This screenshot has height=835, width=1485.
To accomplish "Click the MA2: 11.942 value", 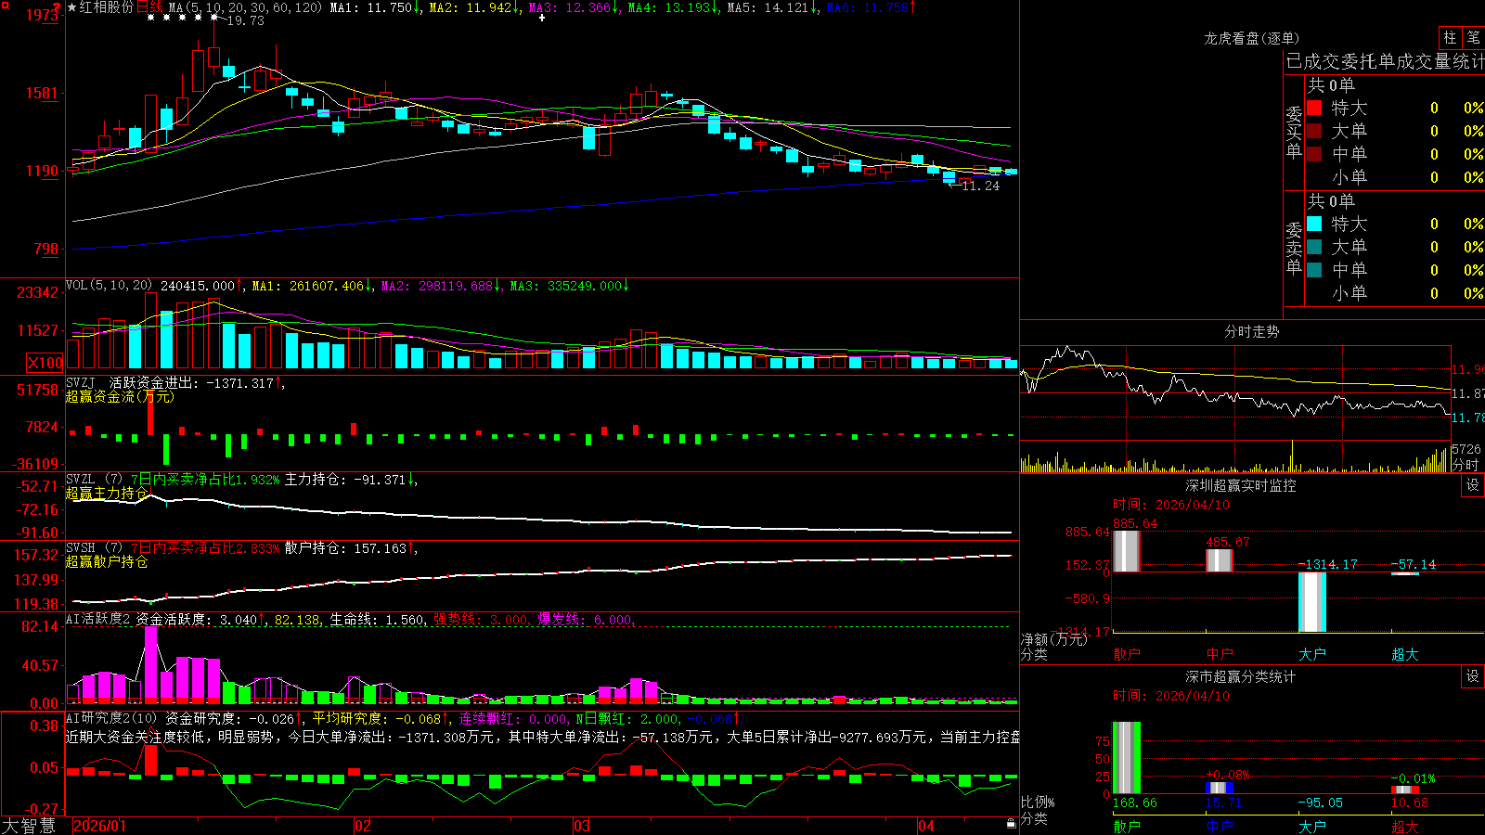I will pos(471,7).
